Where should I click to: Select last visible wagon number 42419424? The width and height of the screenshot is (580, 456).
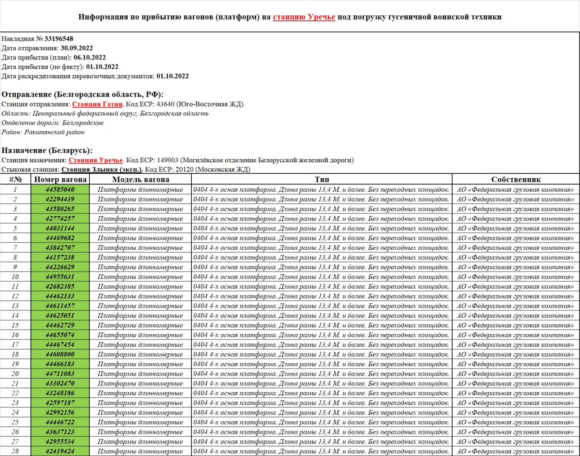(x=60, y=451)
